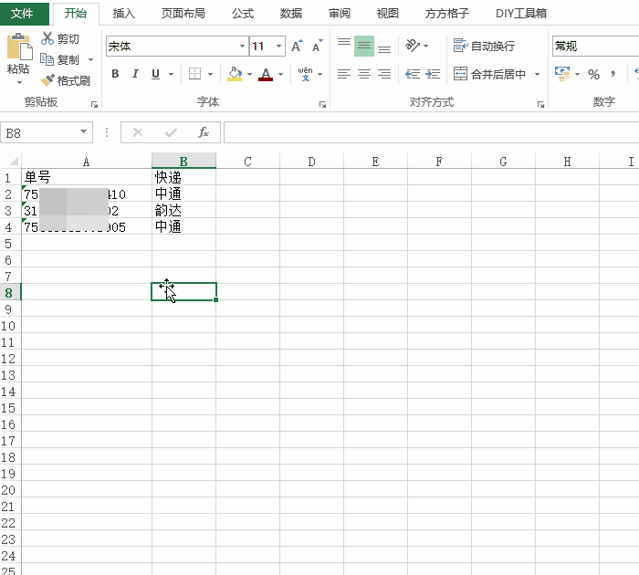This screenshot has height=575, width=639.
Task: Apply red font color A
Action: pyautogui.click(x=266, y=74)
